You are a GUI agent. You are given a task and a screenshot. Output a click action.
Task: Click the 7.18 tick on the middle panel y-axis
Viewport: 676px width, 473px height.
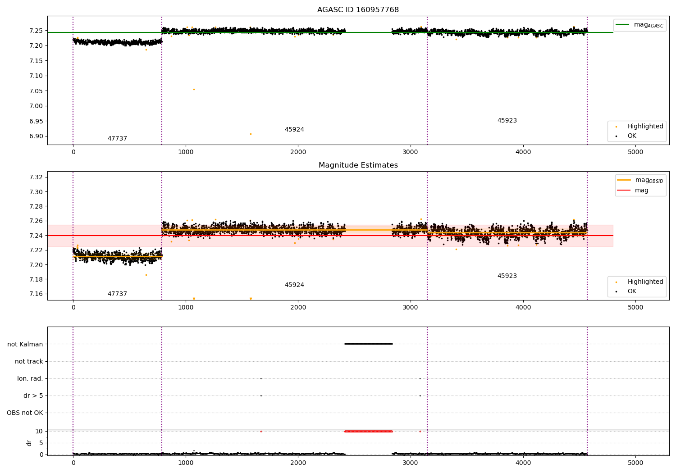[36, 279]
